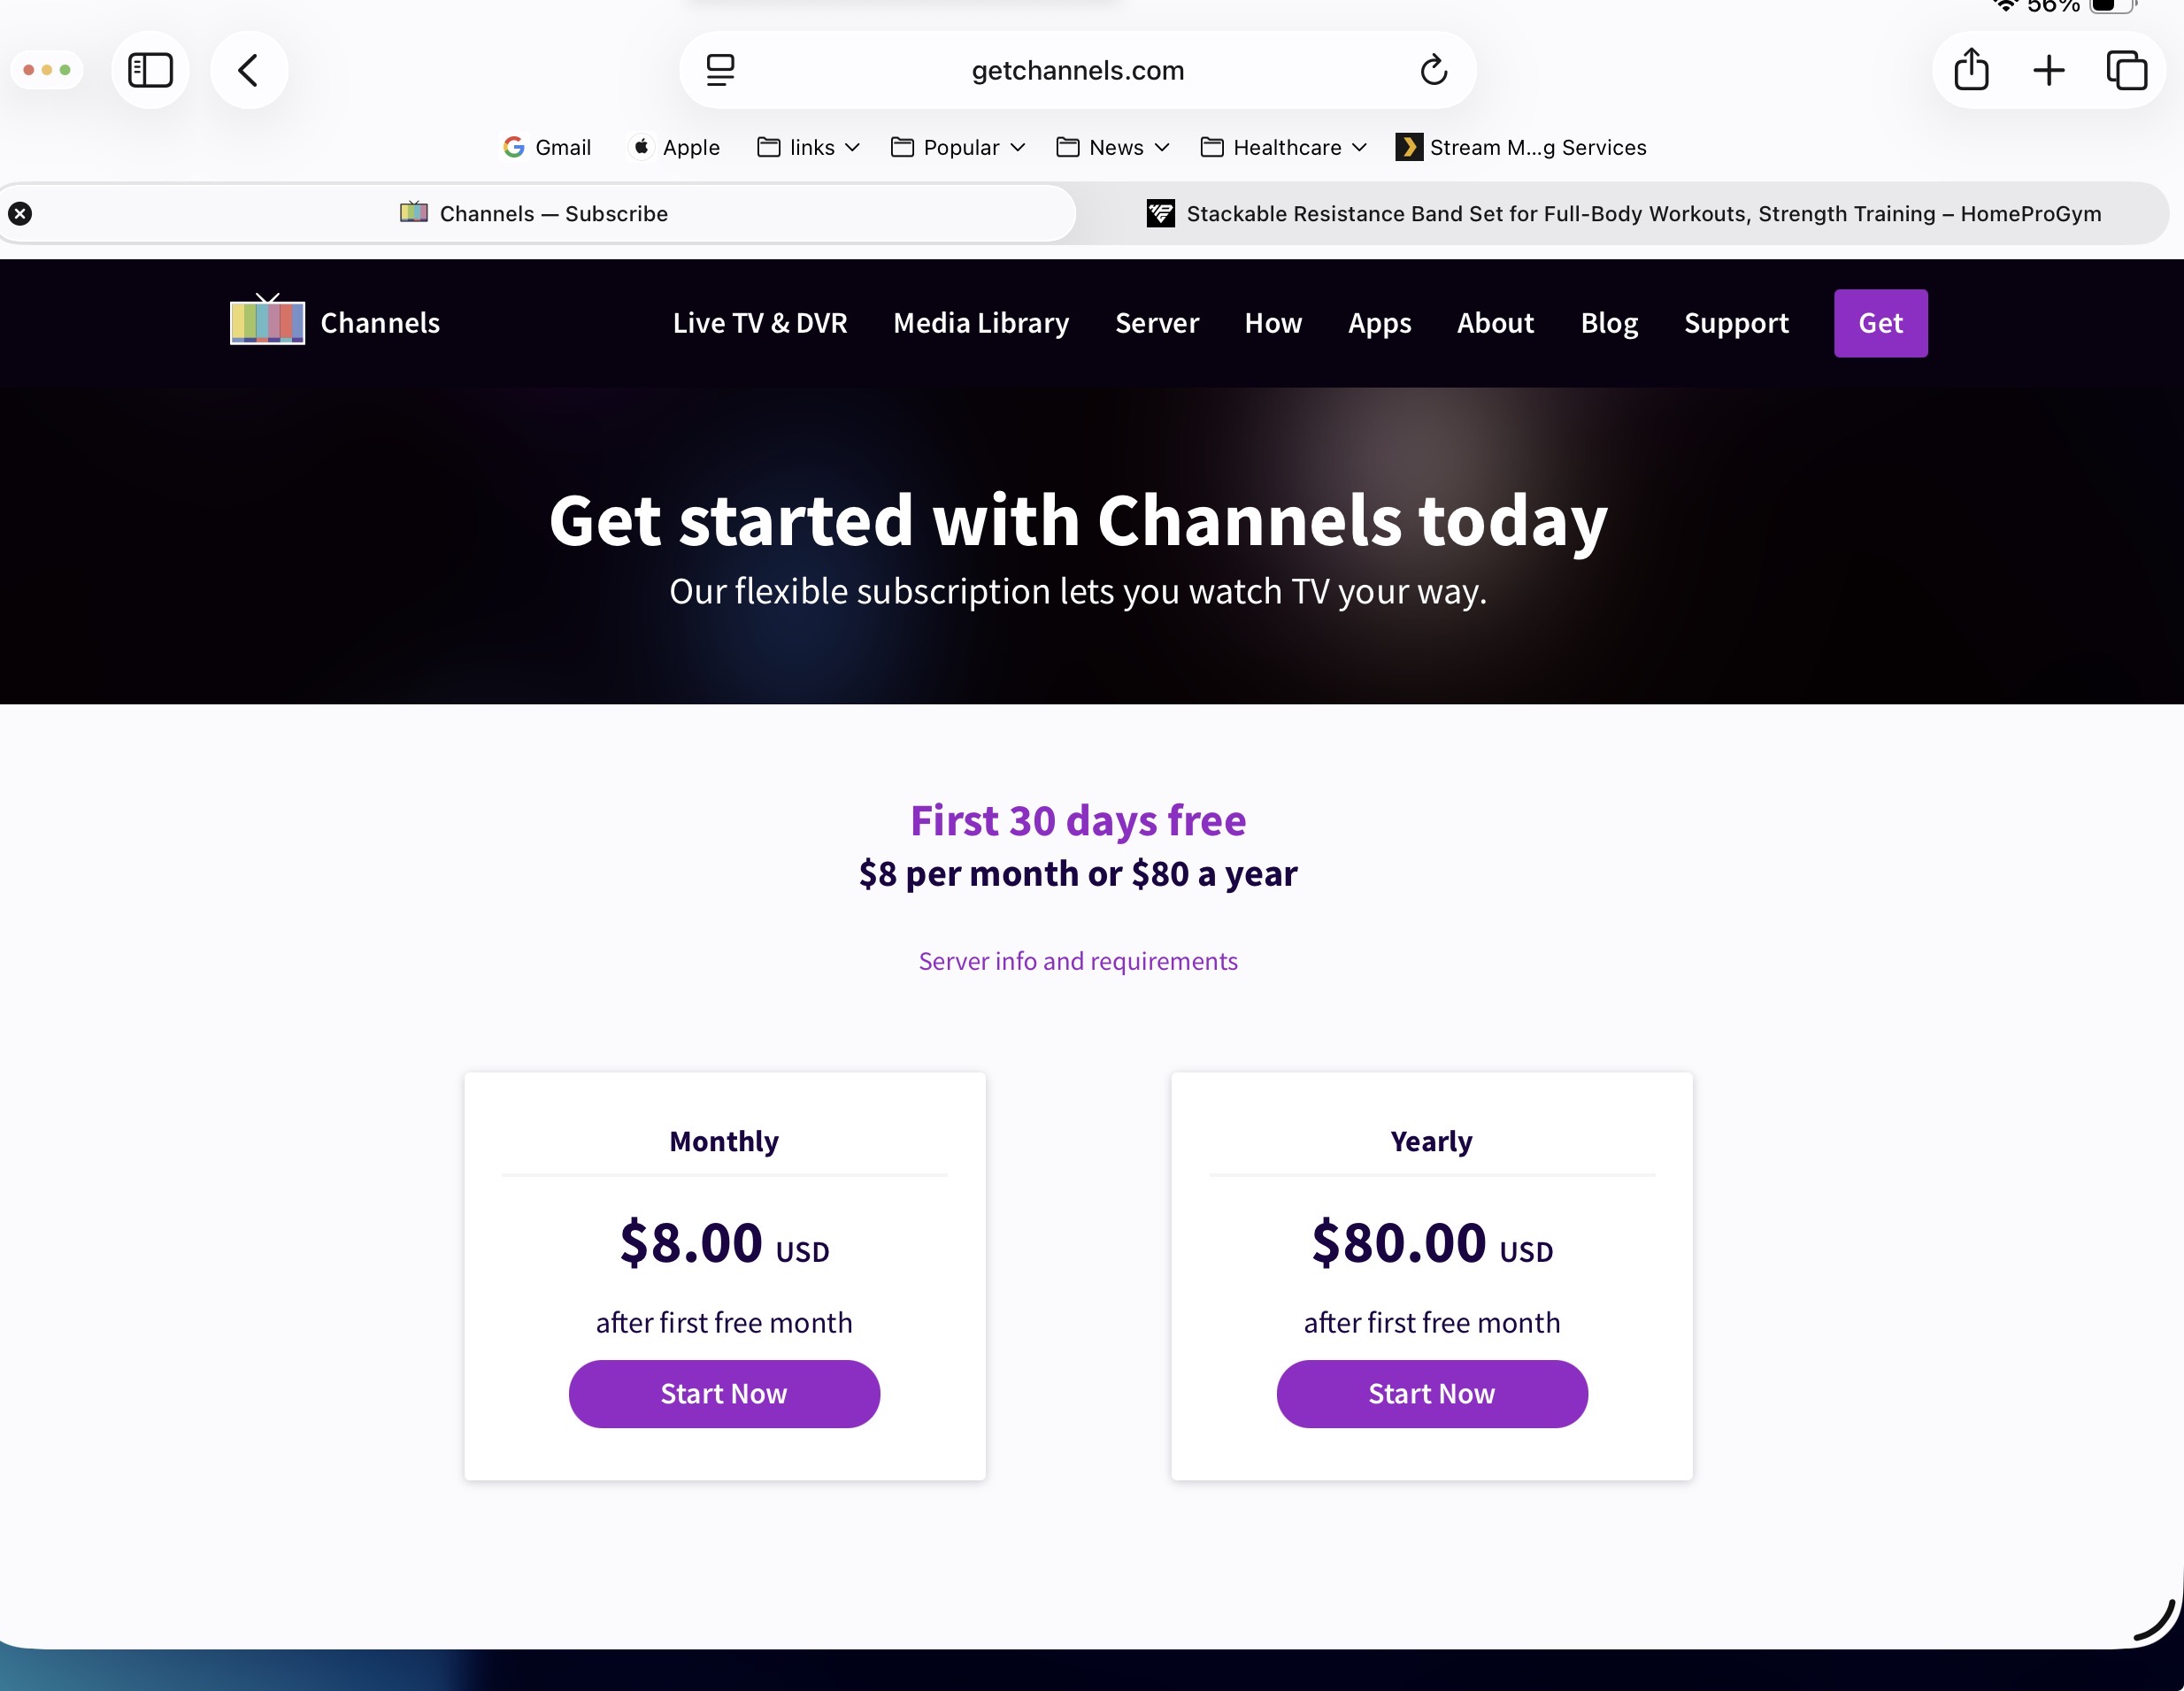2184x1691 pixels.
Task: Expand the Popular bookmark folder
Action: tap(958, 147)
